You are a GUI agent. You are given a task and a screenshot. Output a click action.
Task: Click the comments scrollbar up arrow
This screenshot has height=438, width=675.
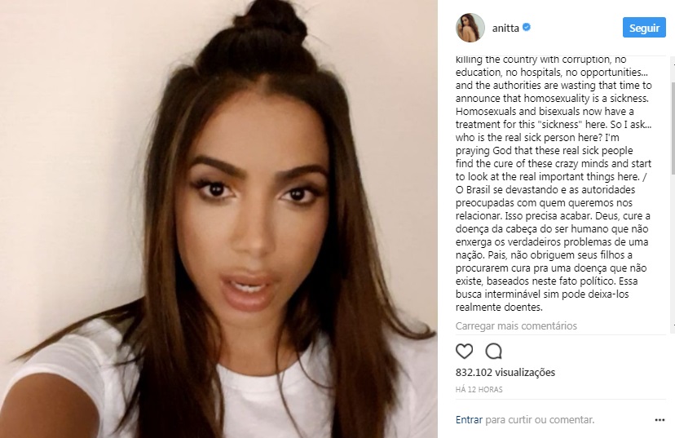click(x=673, y=64)
